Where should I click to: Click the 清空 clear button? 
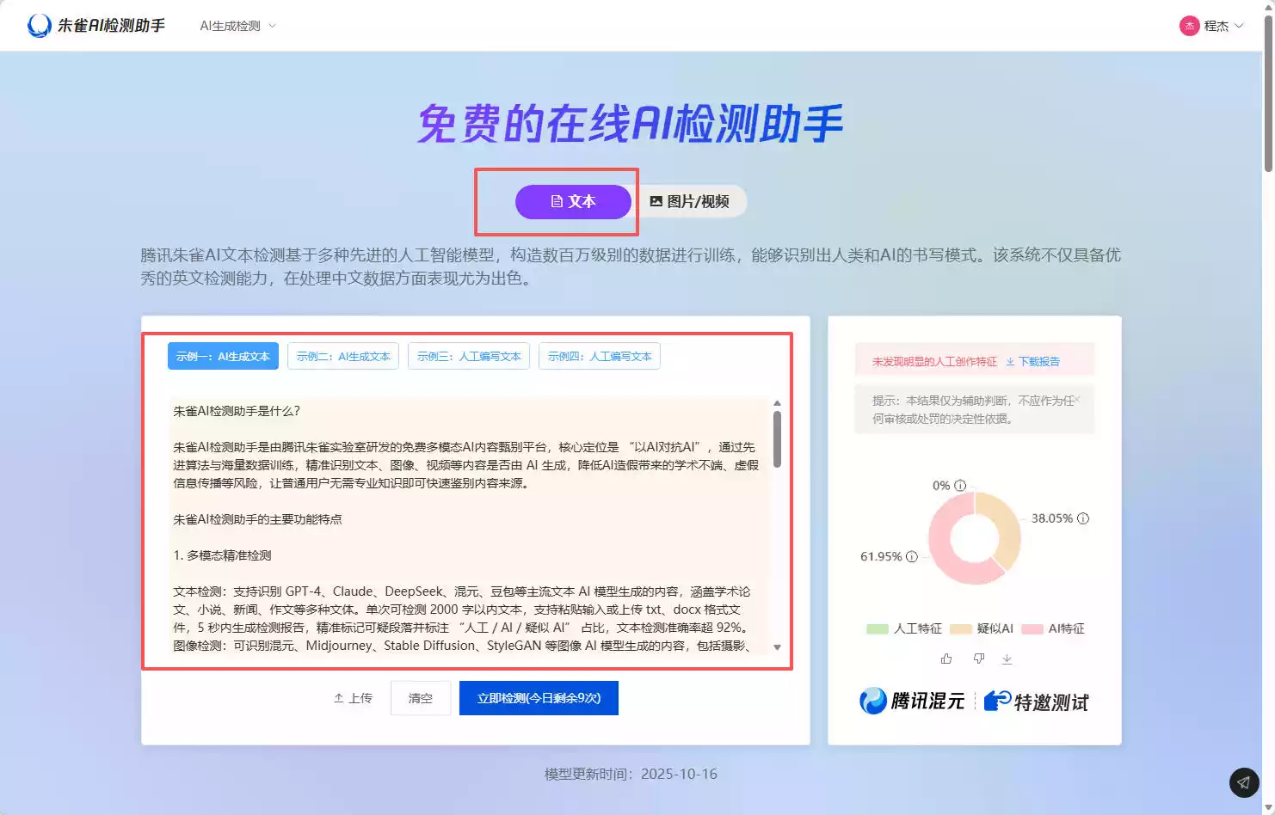coord(421,698)
